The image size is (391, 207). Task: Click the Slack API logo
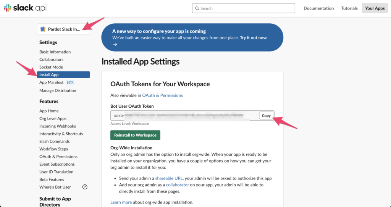click(25, 8)
